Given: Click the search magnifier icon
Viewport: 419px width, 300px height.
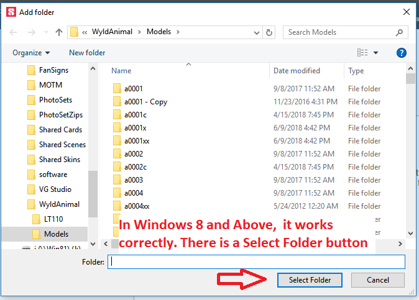Looking at the screenshot, I should pyautogui.click(x=399, y=32).
